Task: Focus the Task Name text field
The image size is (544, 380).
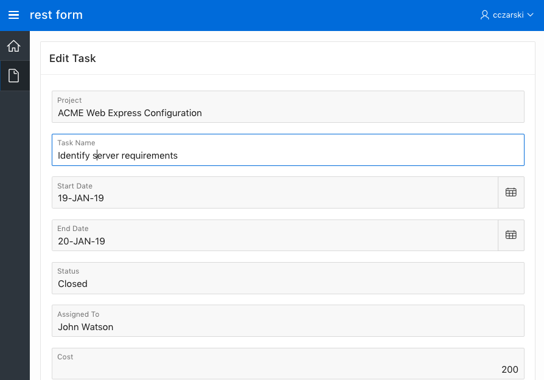Action: click(x=288, y=156)
